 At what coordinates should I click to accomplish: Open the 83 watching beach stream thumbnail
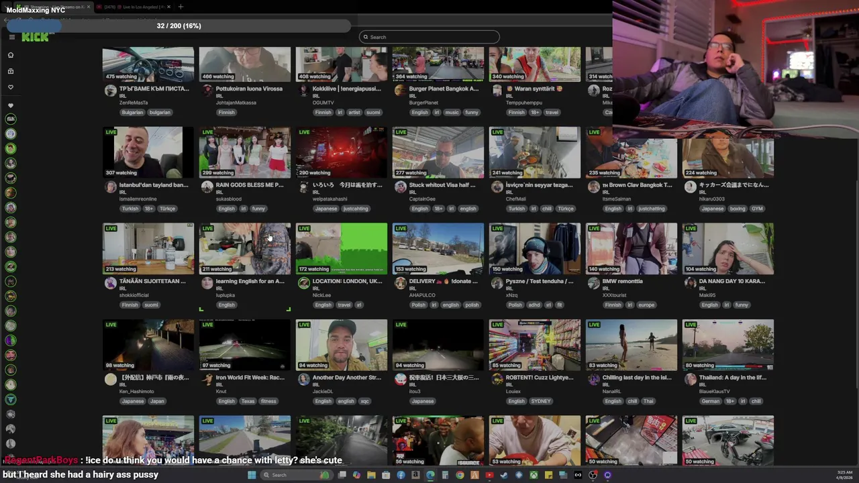point(631,345)
